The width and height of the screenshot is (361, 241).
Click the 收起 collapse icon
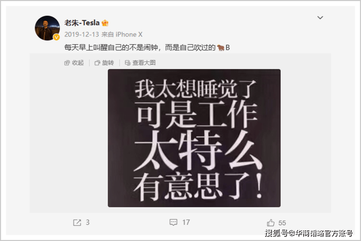tap(67, 63)
